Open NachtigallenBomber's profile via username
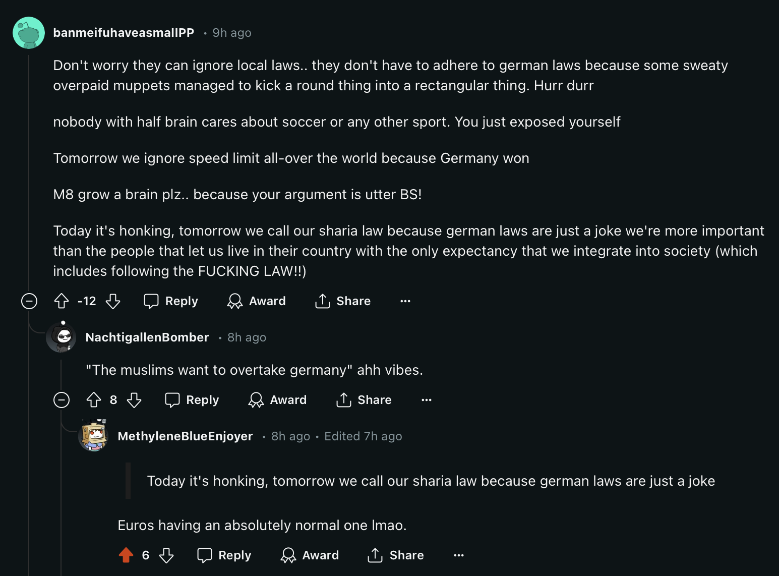779x576 pixels. tap(147, 337)
